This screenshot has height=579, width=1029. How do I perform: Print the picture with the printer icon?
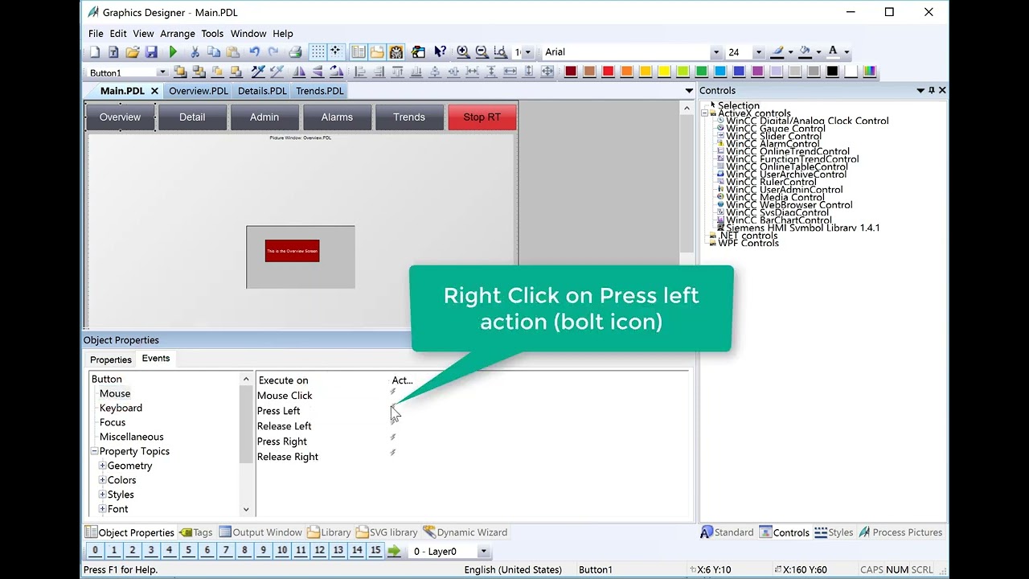pos(295,52)
